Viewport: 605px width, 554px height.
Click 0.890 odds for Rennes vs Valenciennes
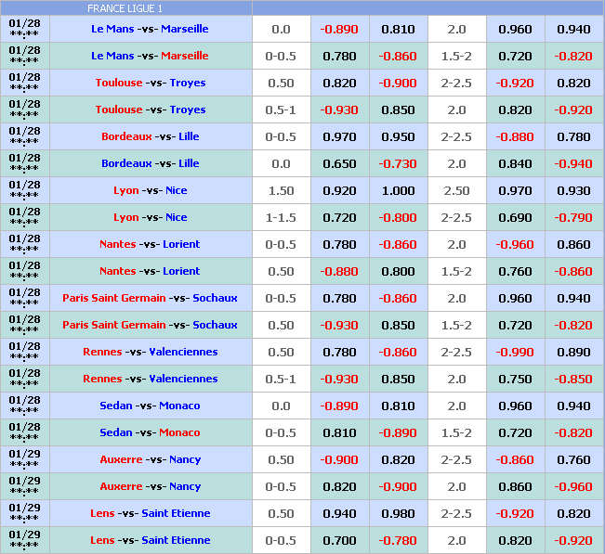(x=573, y=352)
